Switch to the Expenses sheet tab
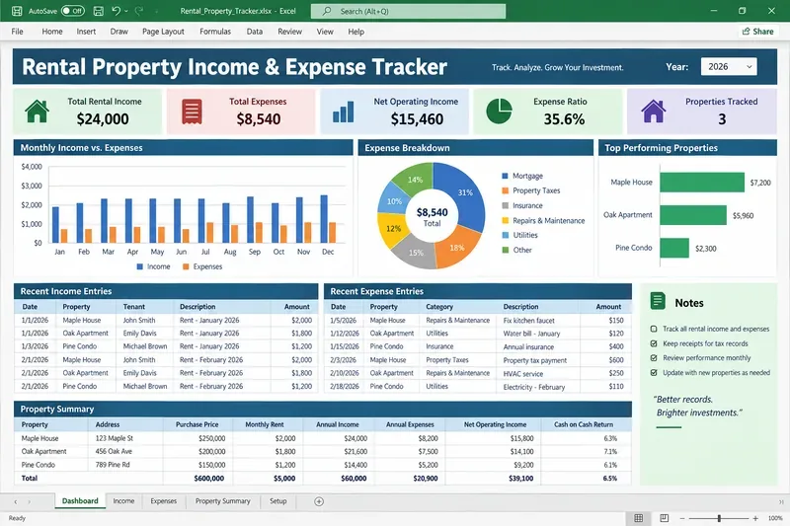The image size is (790, 526). (163, 500)
